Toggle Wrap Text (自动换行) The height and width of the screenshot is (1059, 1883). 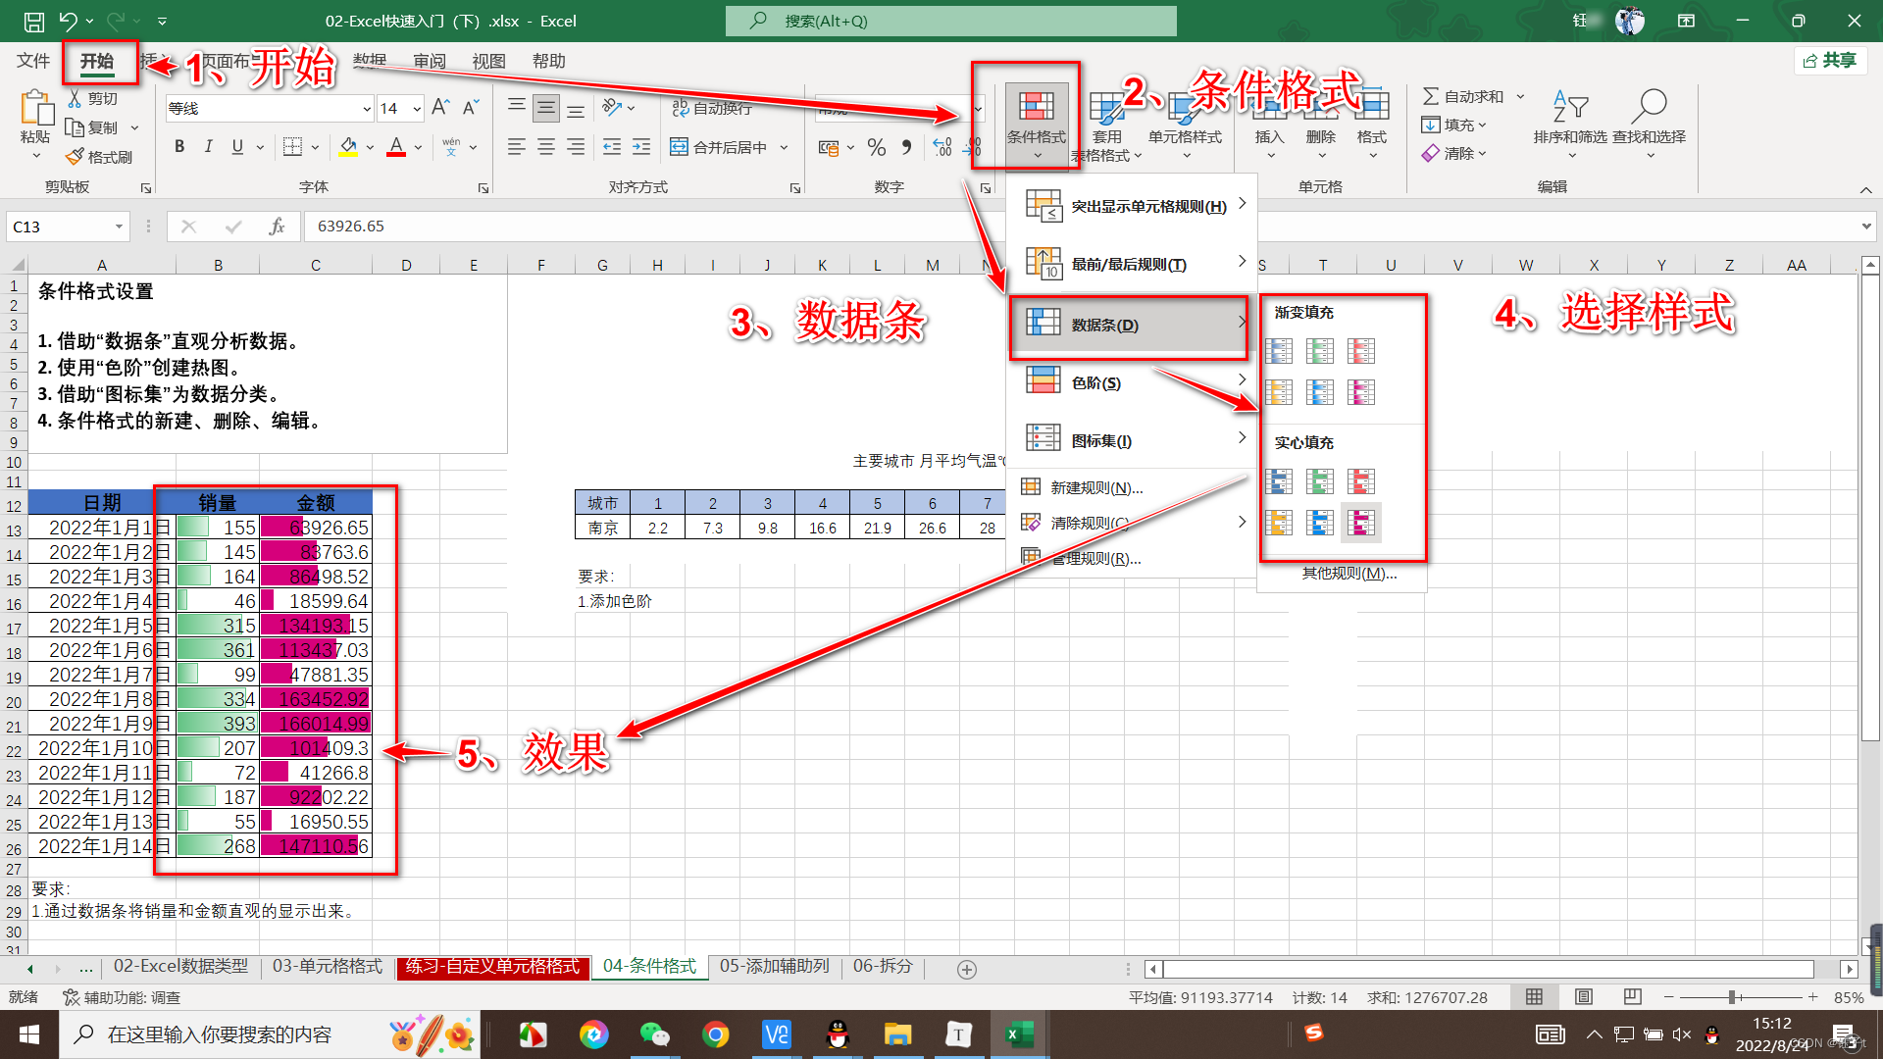(x=712, y=108)
